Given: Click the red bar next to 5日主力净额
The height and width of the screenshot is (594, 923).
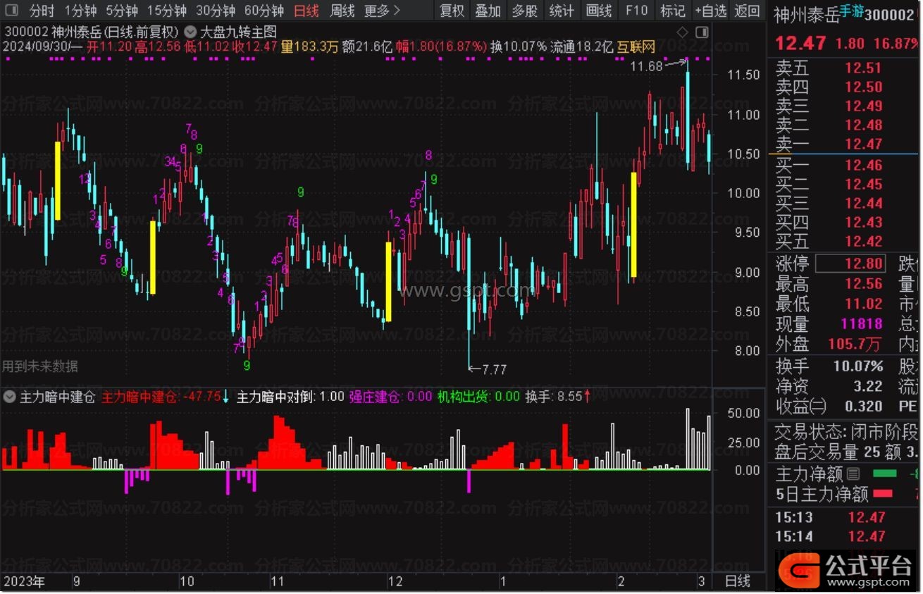Looking at the screenshot, I should [883, 493].
